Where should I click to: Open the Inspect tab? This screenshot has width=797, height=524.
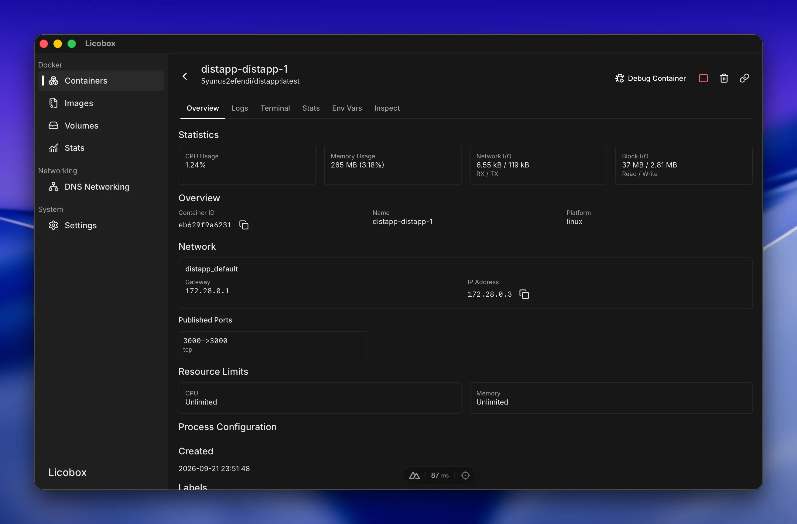point(387,108)
